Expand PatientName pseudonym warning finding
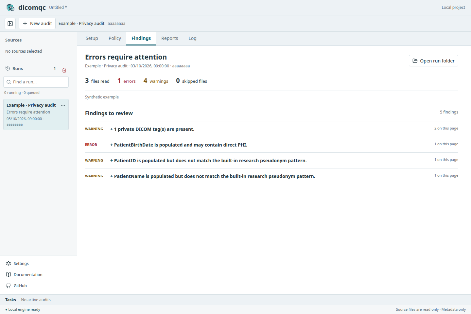Screen dimensions: 471x314 click(x=271, y=176)
